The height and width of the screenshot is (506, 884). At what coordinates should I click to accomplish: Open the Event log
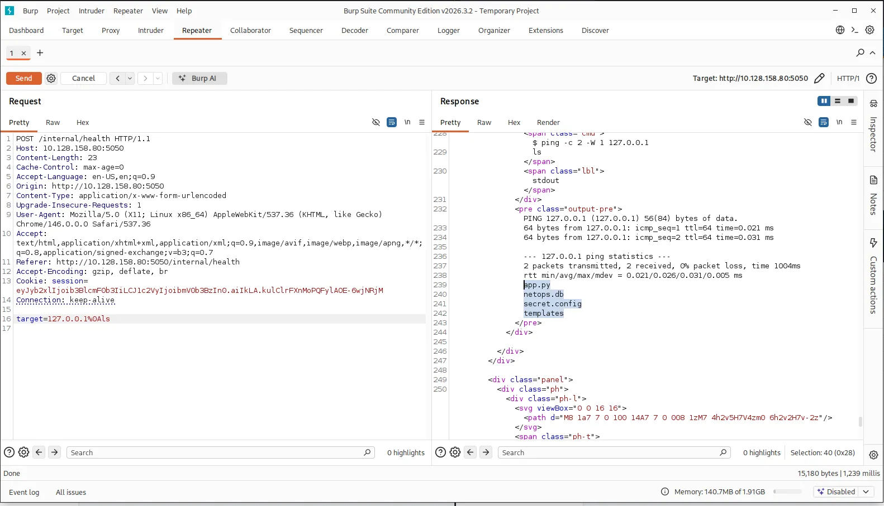tap(24, 492)
